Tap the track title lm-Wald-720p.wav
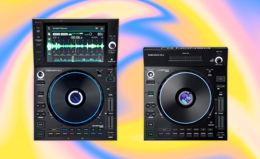Viewport: 260px width, 159px height. pos(60,28)
